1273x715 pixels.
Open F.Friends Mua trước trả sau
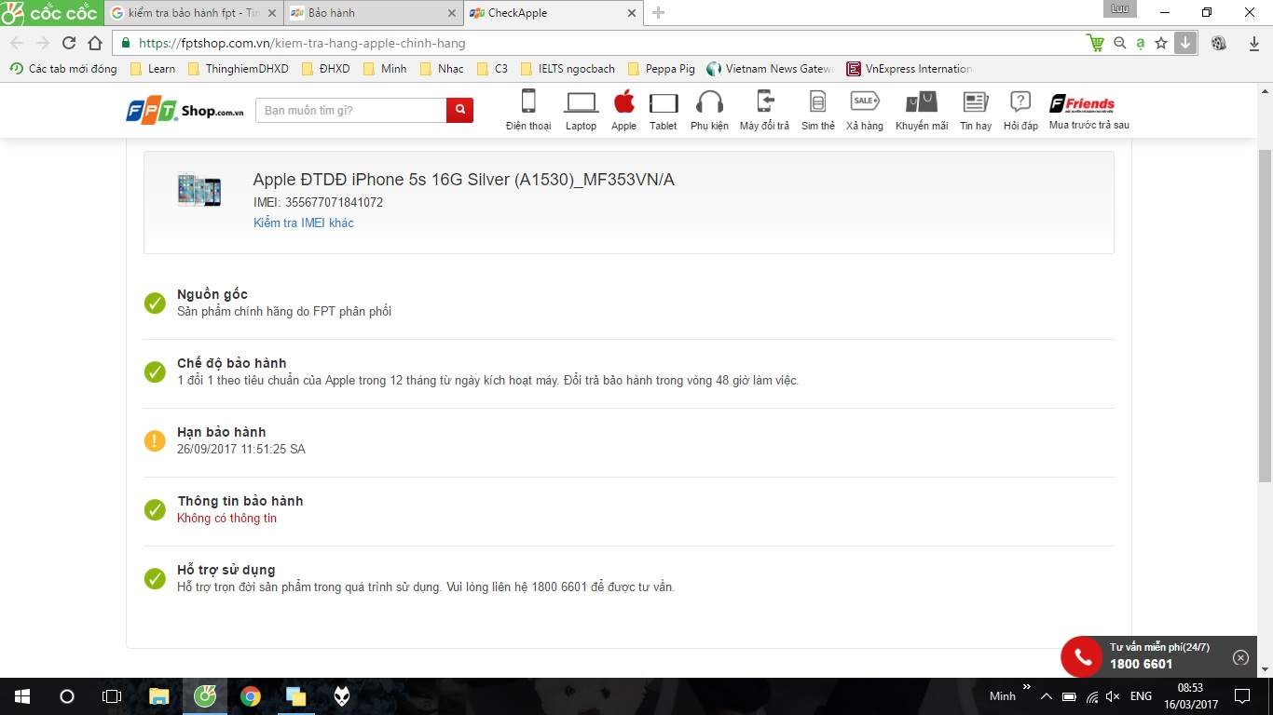click(1088, 110)
